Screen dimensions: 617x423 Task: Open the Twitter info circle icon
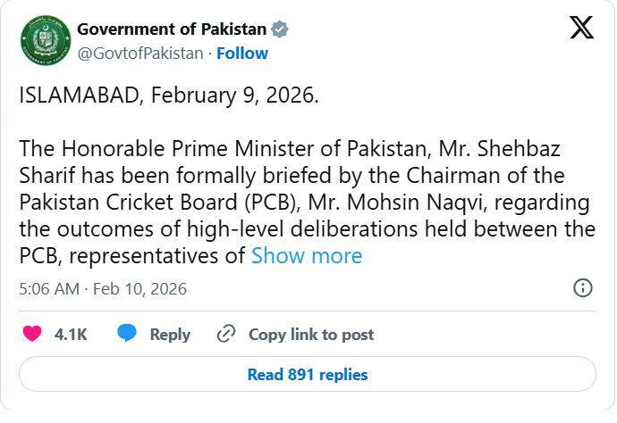point(582,288)
